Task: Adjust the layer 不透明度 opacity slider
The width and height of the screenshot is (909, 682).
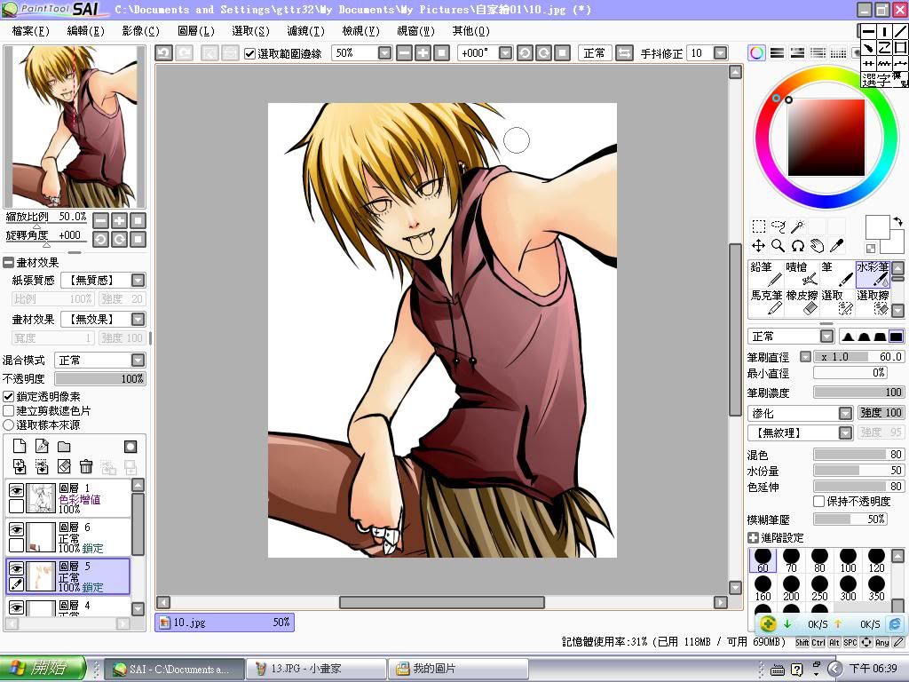Action: (99, 378)
